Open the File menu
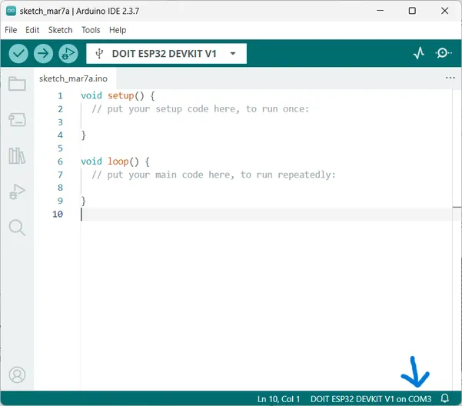The width and height of the screenshot is (462, 406). point(11,30)
